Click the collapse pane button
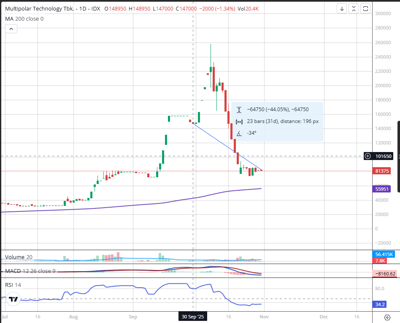 354,9
